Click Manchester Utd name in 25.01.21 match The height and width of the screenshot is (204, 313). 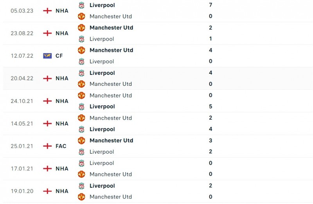coord(111,140)
